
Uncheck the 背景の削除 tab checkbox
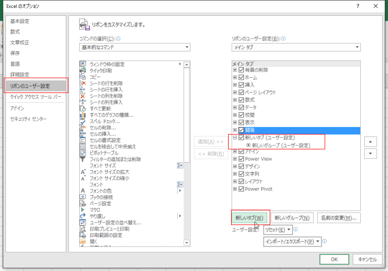coord(242,70)
